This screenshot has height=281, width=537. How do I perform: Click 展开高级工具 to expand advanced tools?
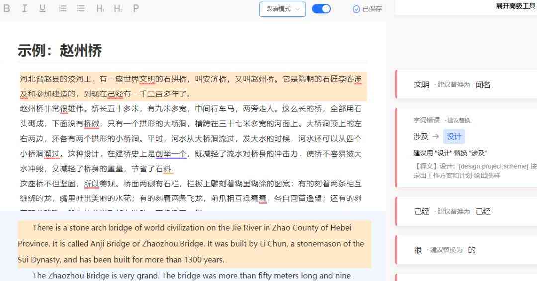point(516,6)
